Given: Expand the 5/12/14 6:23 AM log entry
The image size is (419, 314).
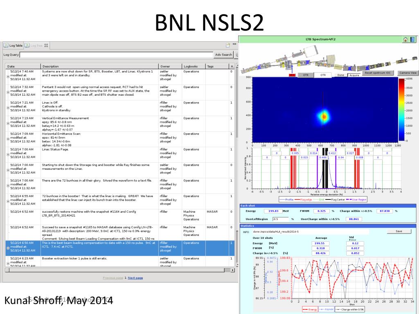Looking at the screenshot, I should coord(8,264).
